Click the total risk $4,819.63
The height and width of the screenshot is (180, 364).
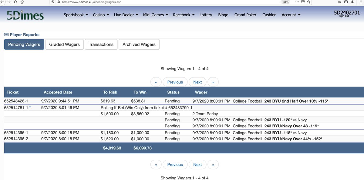112,148
